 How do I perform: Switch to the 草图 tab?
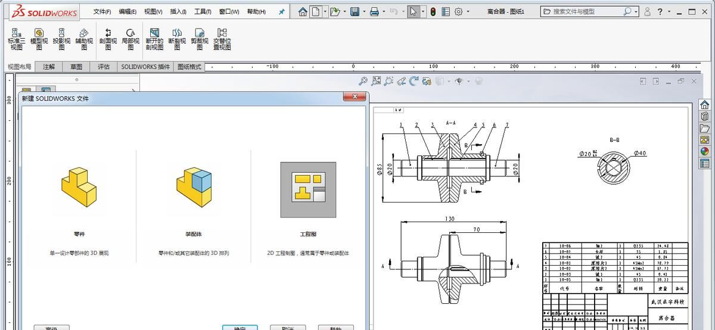(76, 67)
